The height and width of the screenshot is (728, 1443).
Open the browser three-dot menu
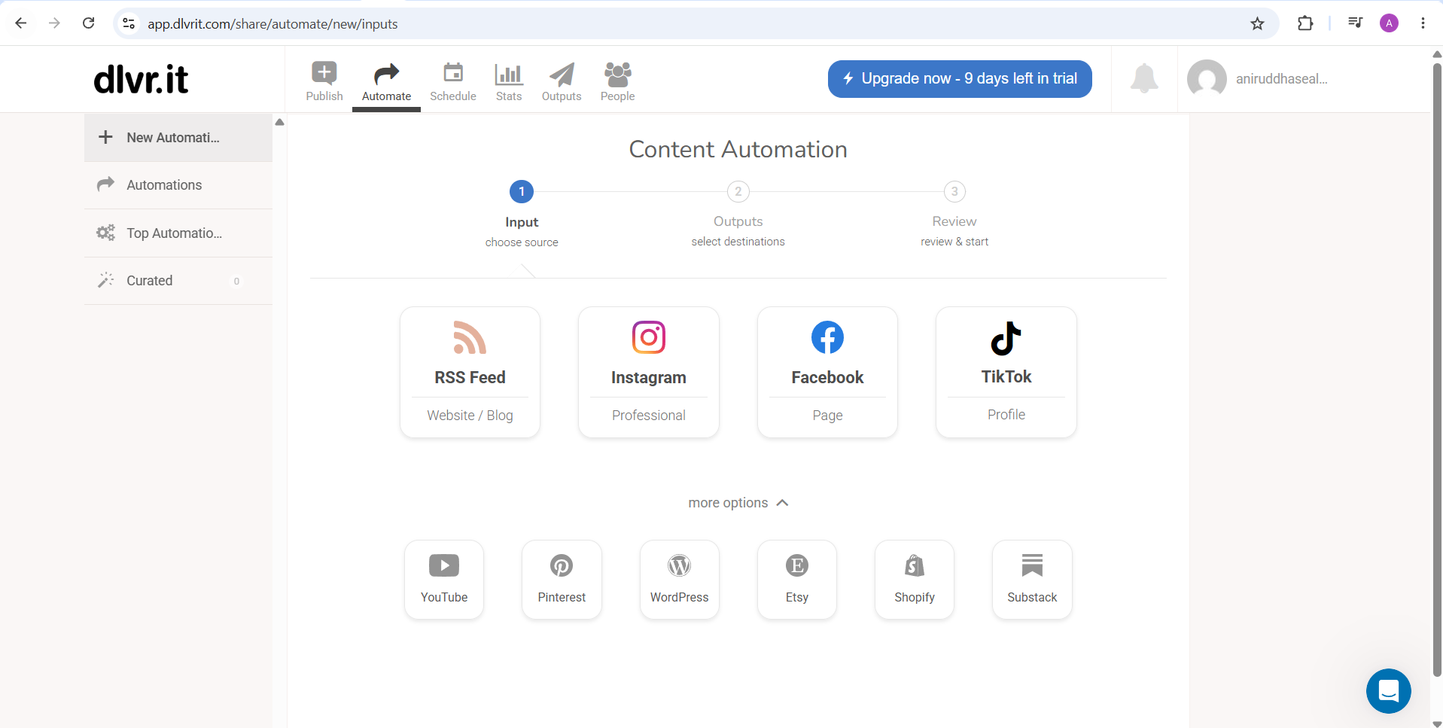pyautogui.click(x=1423, y=23)
